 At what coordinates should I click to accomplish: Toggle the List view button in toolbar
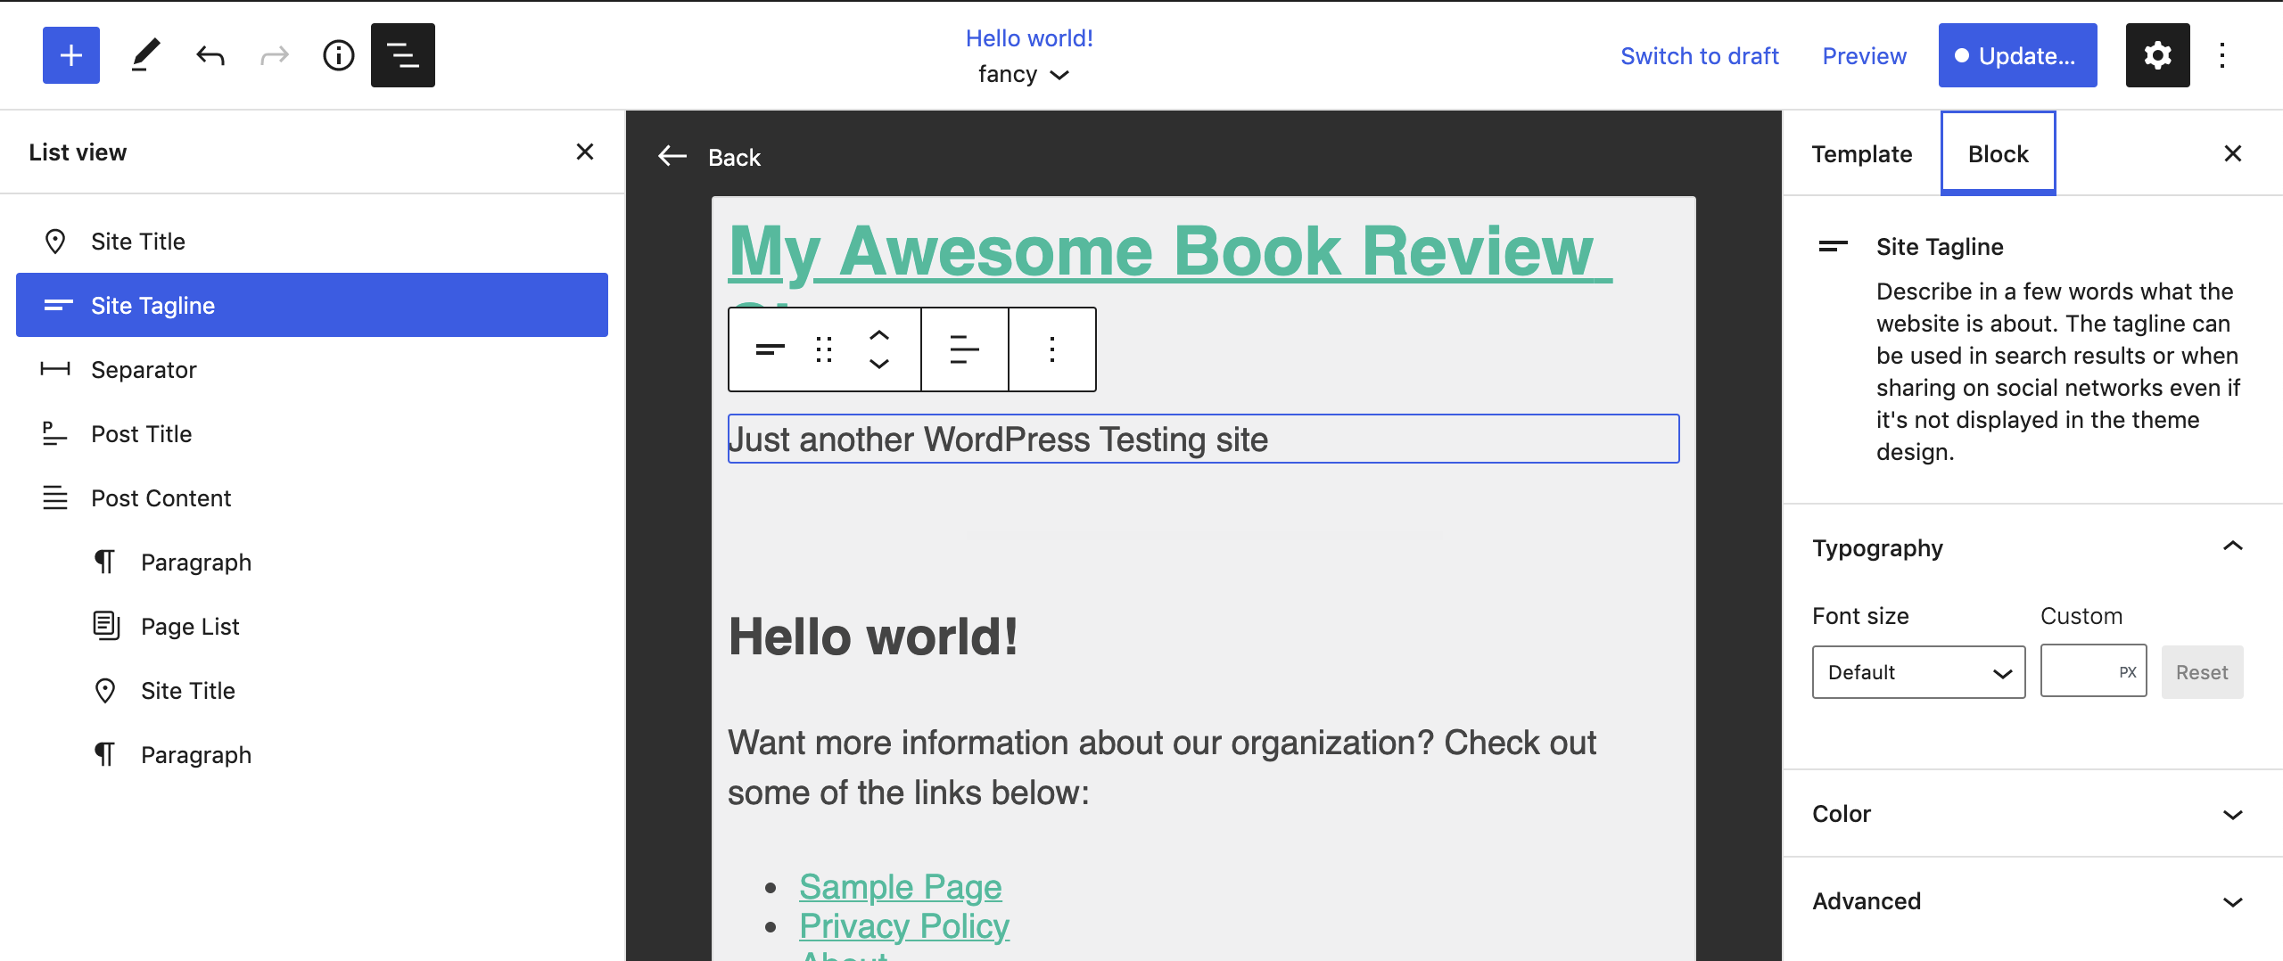point(403,55)
